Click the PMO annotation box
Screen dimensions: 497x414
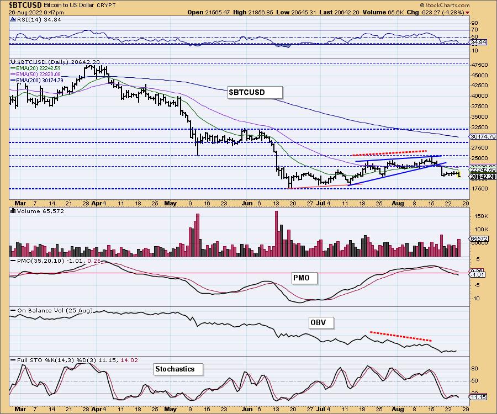(x=304, y=278)
